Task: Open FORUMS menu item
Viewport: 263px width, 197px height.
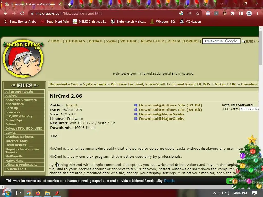Action: click(191, 41)
